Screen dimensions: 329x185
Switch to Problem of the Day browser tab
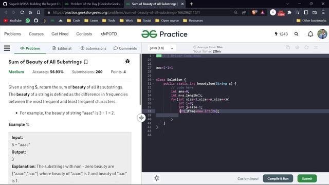click(x=93, y=4)
